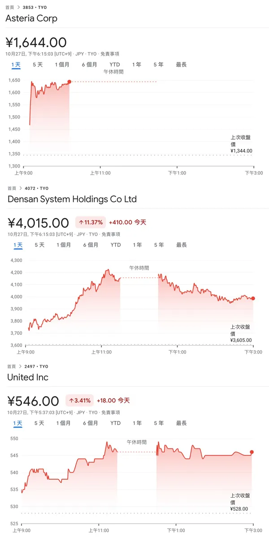The height and width of the screenshot is (538, 269).
Task: Select the 5天 tab for Asteria Corp
Action: pos(38,65)
